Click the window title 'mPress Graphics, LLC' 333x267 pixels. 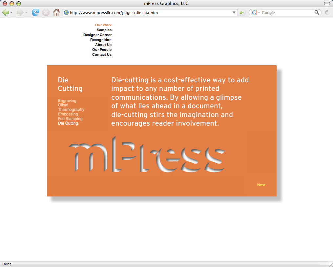166,3
